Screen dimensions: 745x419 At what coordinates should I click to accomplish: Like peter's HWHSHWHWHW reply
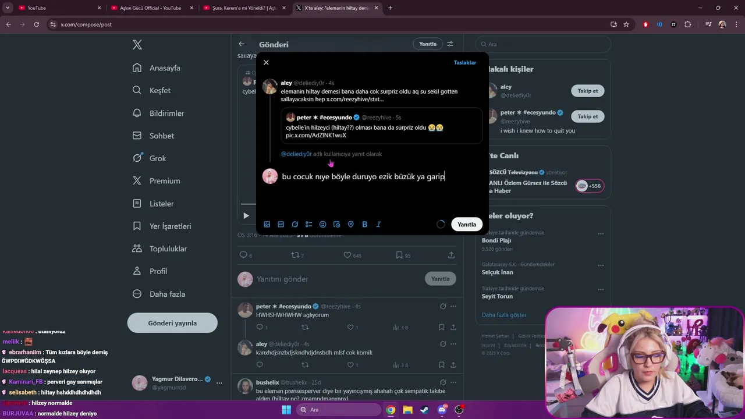tap(350, 328)
